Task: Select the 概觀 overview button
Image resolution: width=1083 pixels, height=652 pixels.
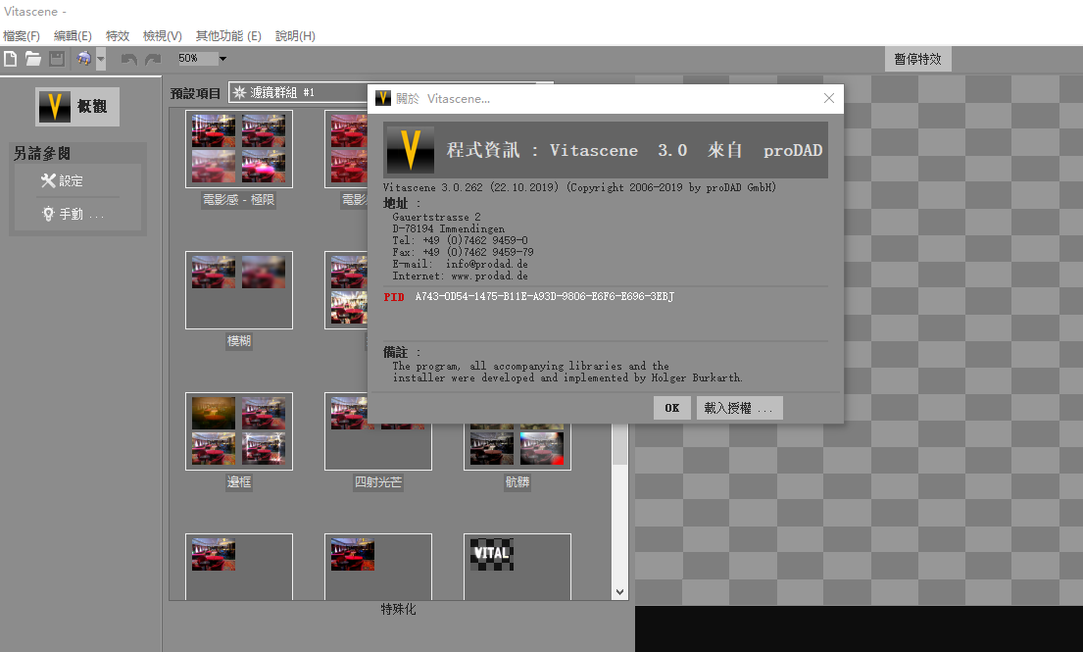Action: click(x=77, y=106)
